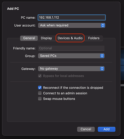The height and width of the screenshot is (139, 124).
Task: Click the Reconnect if dropped label text
Action: (x=73, y=88)
